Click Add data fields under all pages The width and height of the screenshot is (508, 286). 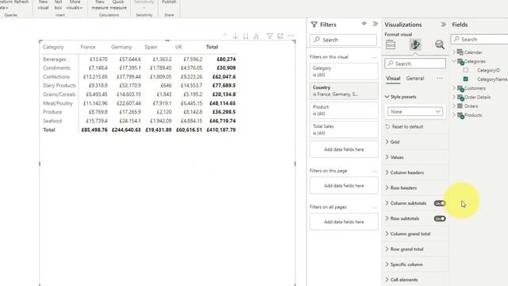tap(344, 222)
